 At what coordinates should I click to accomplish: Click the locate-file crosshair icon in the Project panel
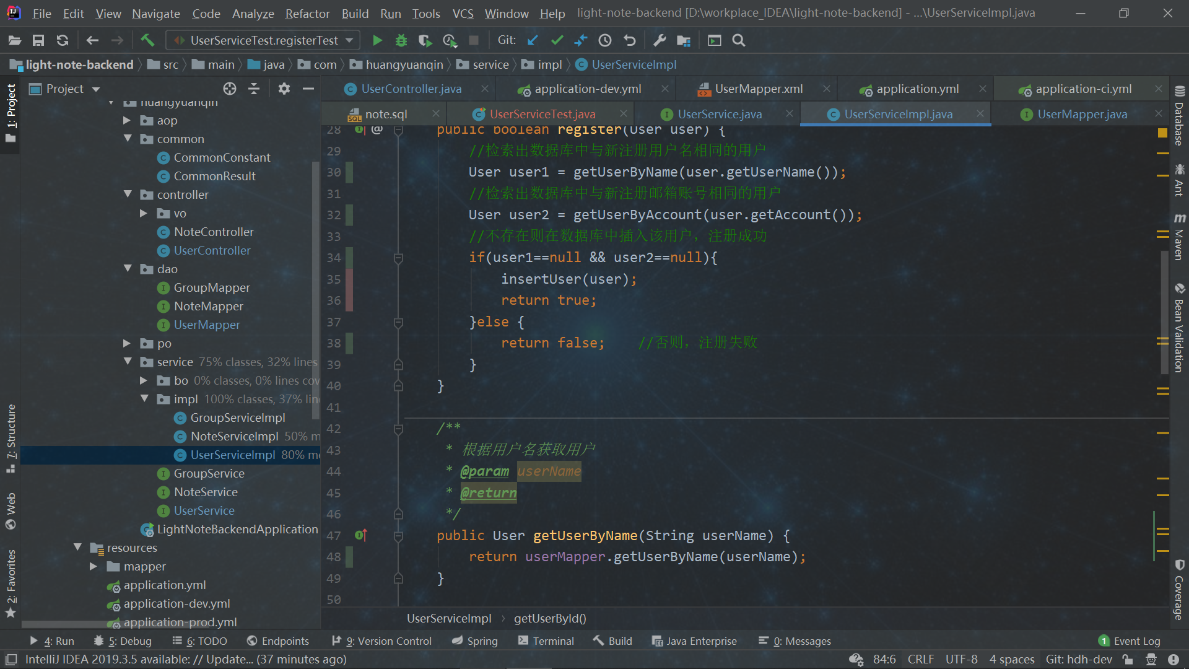(230, 89)
